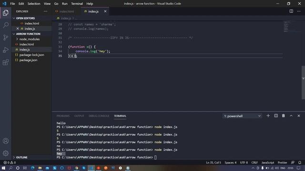Screen dimensions: 305x171
Task: Open the View menu
Action: [47, 3]
